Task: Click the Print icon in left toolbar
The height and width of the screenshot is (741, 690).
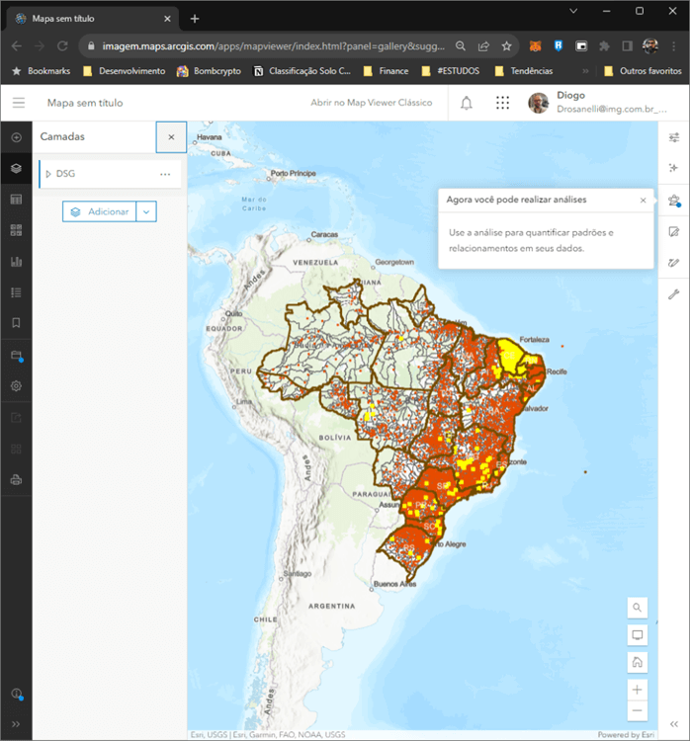Action: pos(16,480)
